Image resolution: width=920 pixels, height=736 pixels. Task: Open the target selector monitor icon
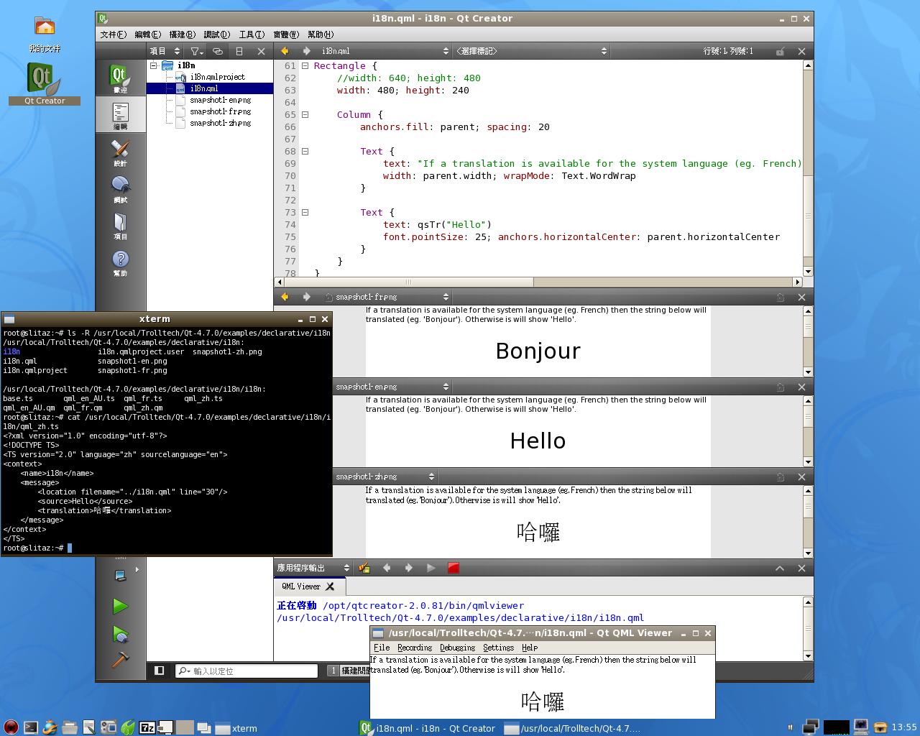click(120, 574)
